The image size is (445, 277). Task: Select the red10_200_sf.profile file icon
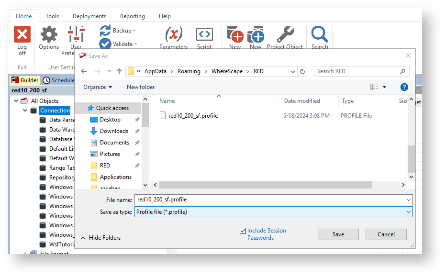163,115
